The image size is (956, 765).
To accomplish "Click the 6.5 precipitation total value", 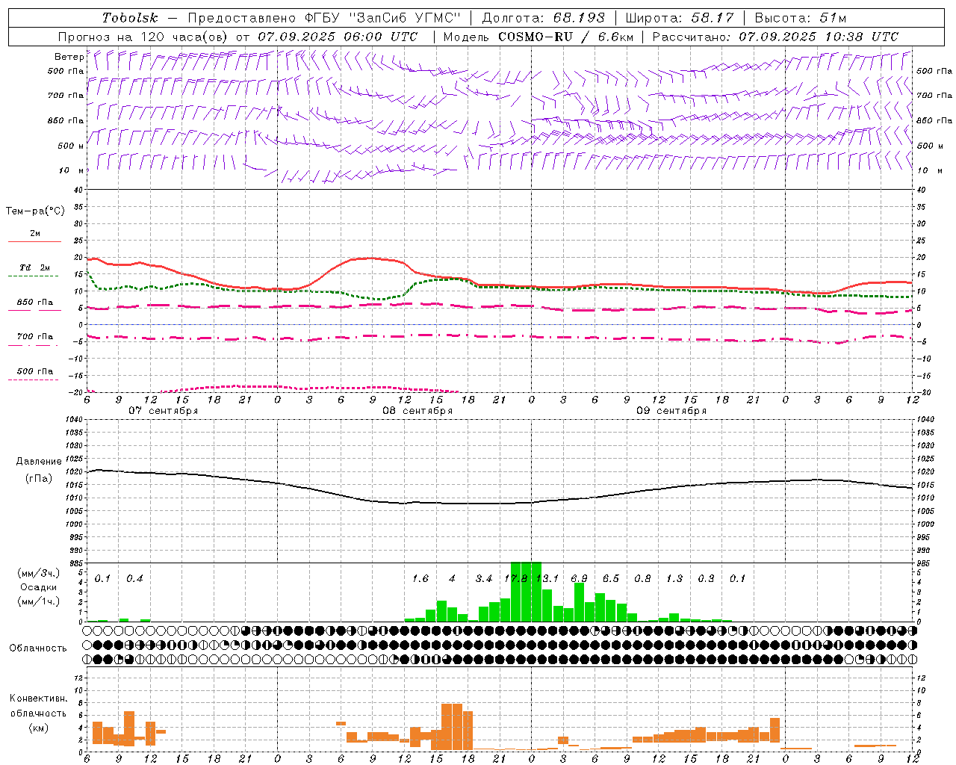I will point(611,579).
